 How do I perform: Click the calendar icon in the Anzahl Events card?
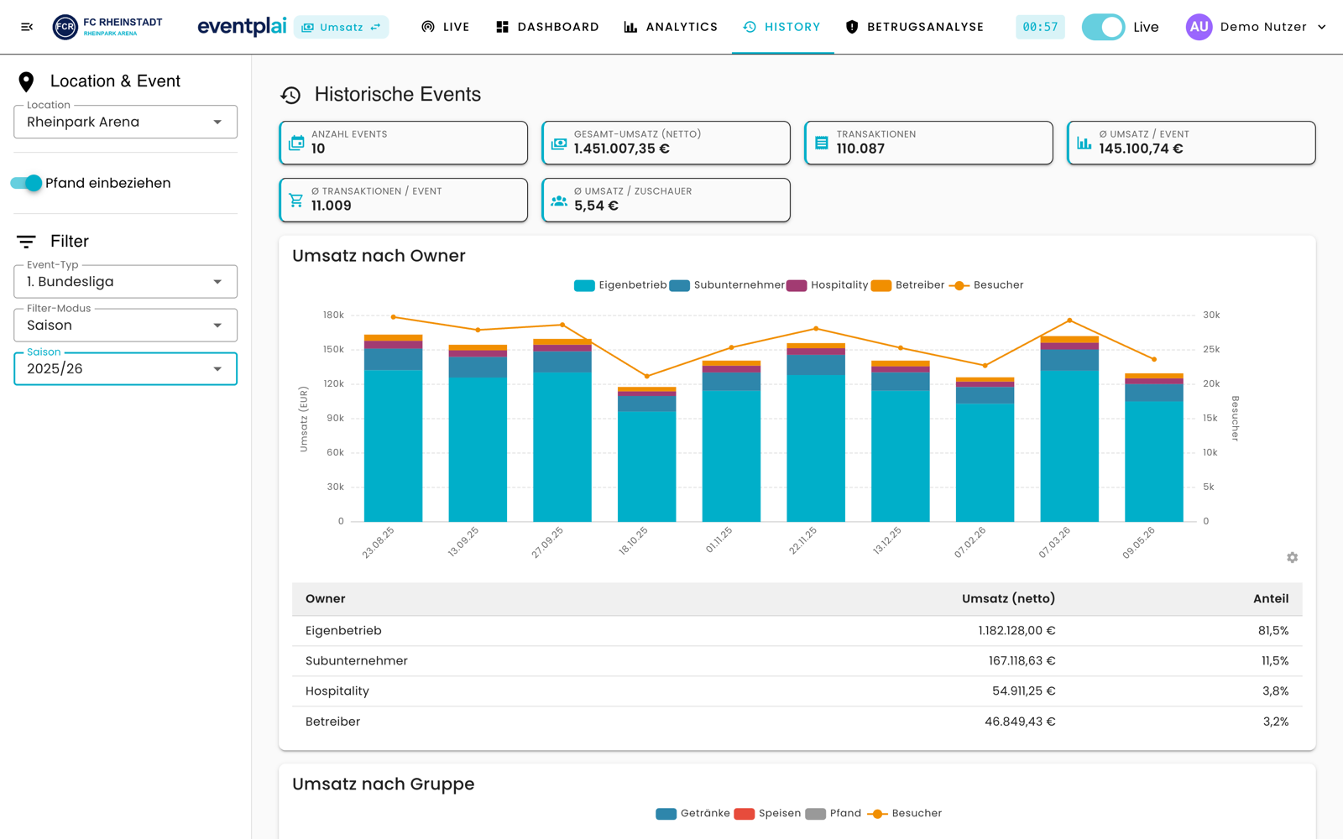click(296, 143)
